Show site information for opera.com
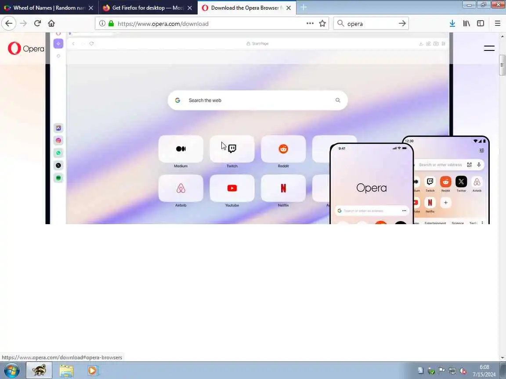This screenshot has height=379, width=506. pyautogui.click(x=102, y=24)
